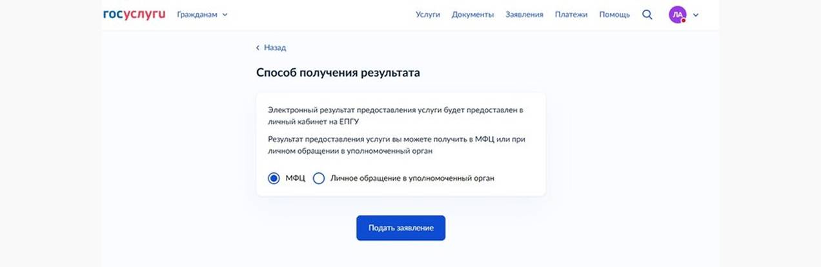
Task: Open the search magnifier icon
Action: [x=647, y=14]
